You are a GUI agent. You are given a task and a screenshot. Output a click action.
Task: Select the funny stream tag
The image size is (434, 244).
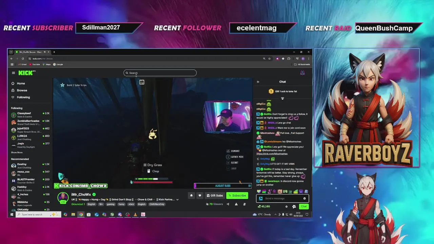(x=121, y=204)
